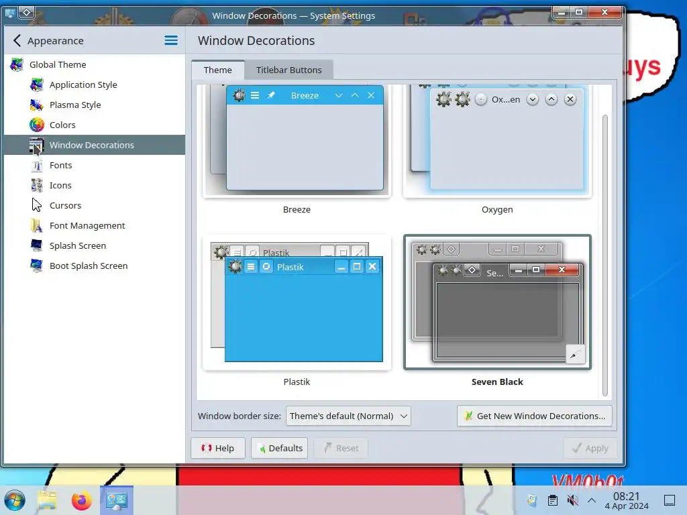The image size is (687, 515).
Task: Open the Start menu
Action: 15,500
